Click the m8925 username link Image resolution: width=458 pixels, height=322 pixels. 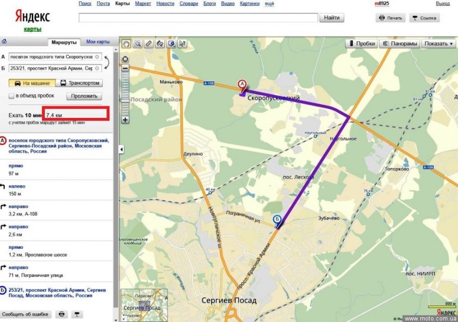click(382, 4)
